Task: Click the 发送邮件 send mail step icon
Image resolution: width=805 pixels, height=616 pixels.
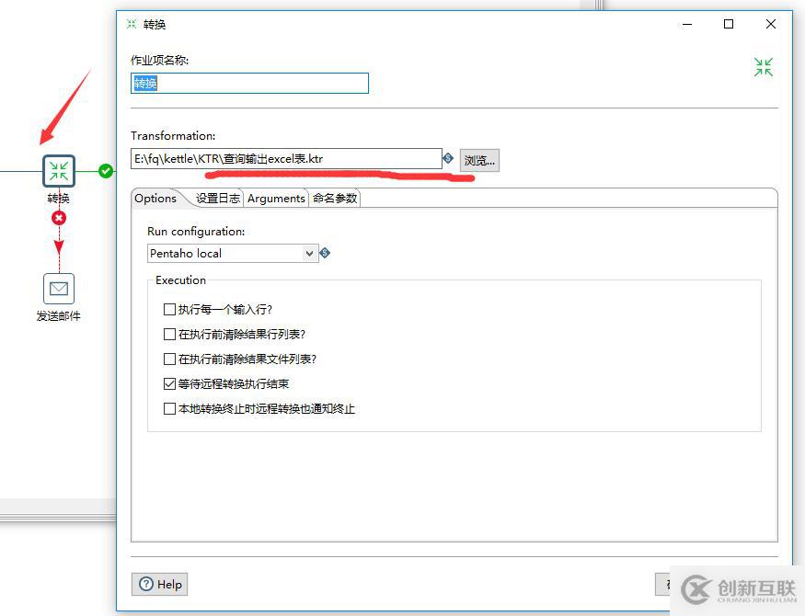Action: click(59, 289)
